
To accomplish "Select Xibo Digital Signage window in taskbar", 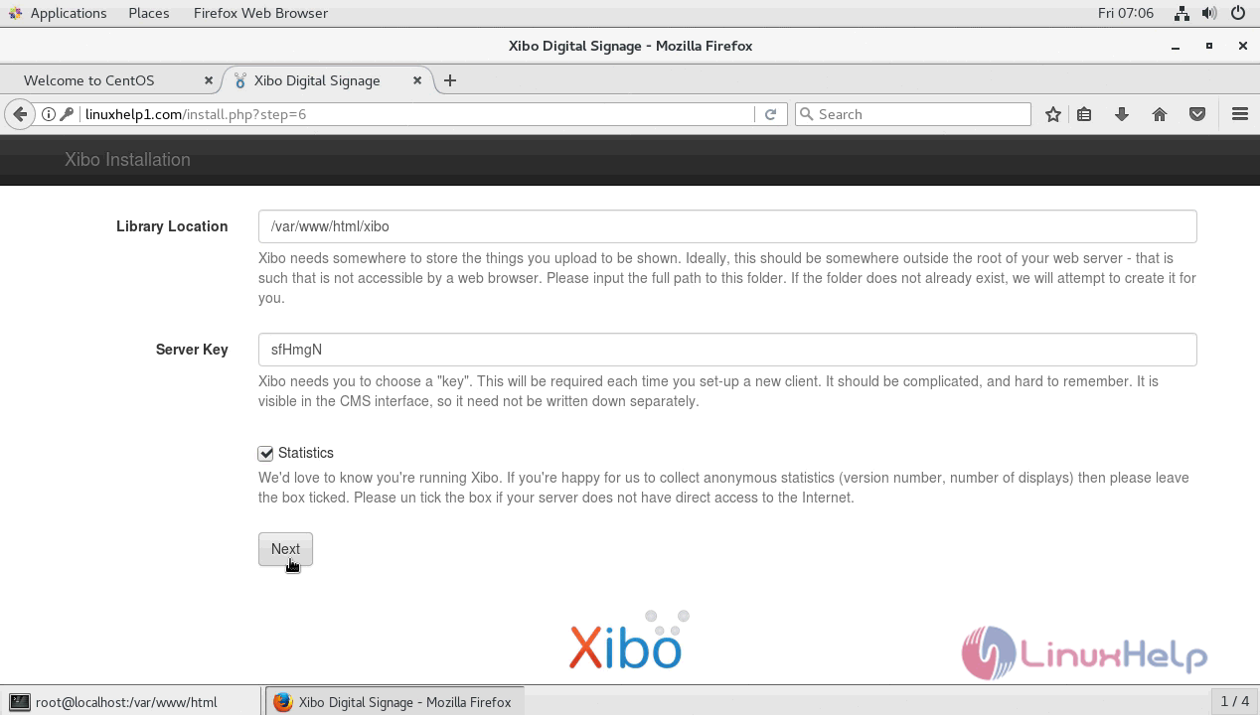I will 394,702.
